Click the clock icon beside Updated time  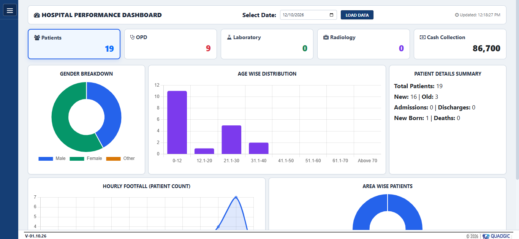click(457, 15)
